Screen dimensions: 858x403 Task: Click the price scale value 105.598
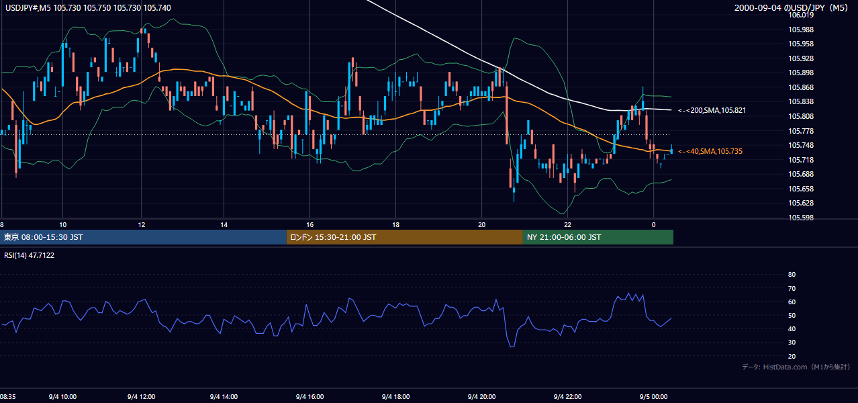click(x=800, y=218)
